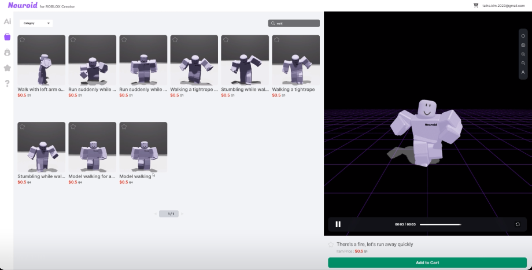Click the zoom out magnifier in viewer
Image resolution: width=532 pixels, height=270 pixels.
click(x=523, y=63)
